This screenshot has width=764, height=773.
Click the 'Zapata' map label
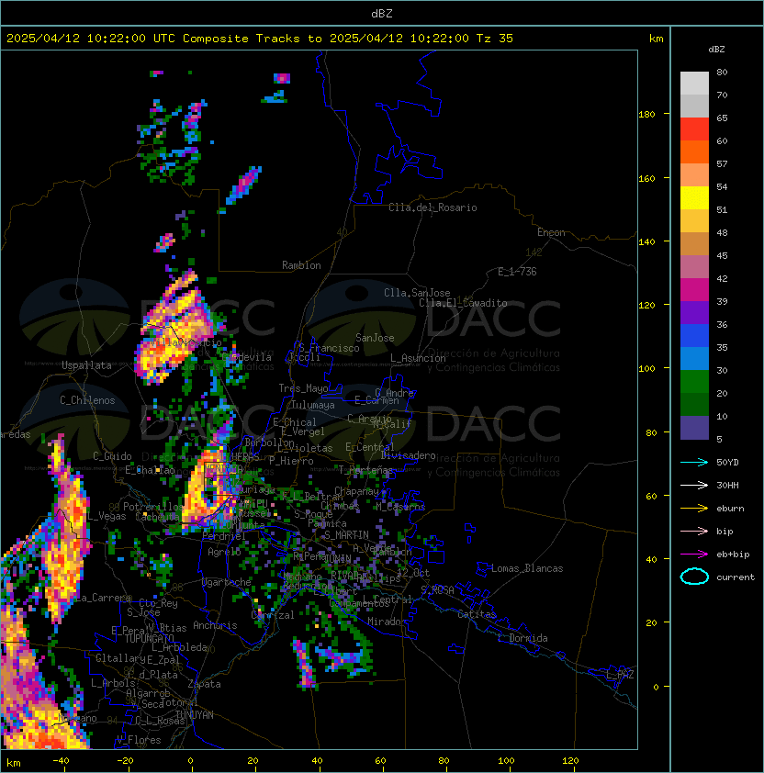204,684
